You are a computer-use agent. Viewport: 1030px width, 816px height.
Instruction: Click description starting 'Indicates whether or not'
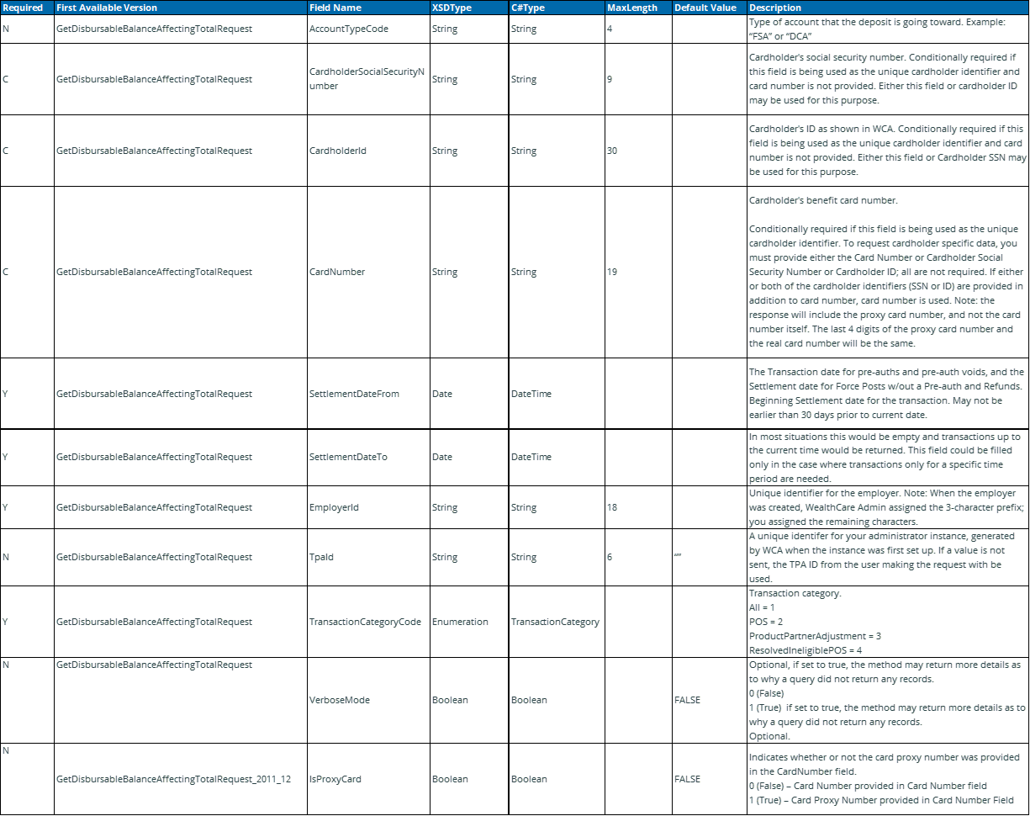pos(887,779)
